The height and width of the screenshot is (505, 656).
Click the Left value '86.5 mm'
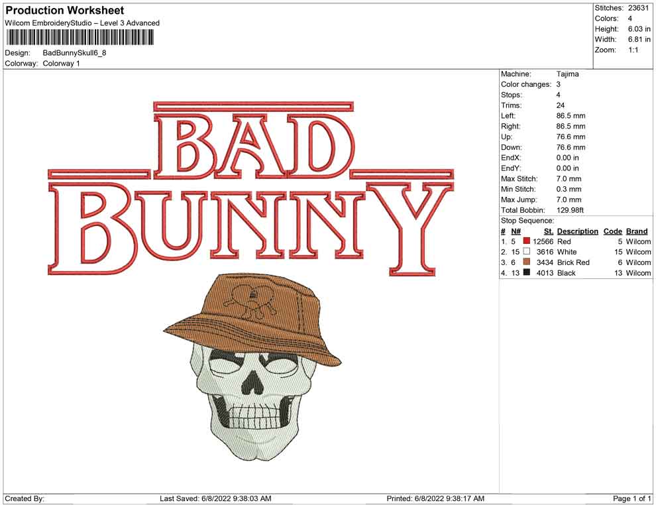(571, 116)
